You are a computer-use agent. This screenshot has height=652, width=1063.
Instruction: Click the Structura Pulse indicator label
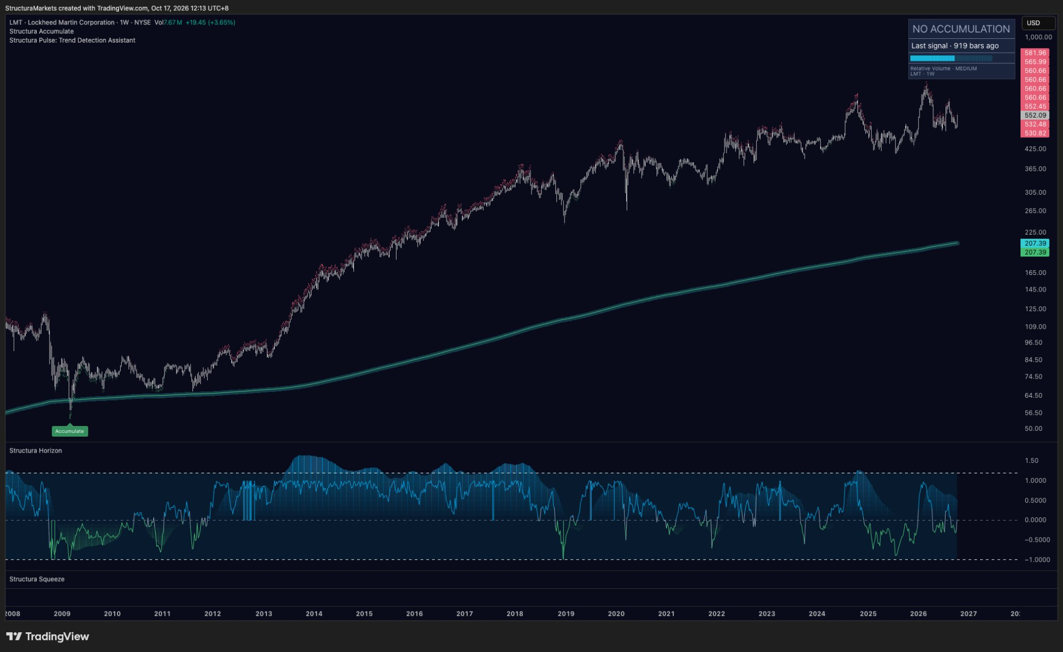72,40
